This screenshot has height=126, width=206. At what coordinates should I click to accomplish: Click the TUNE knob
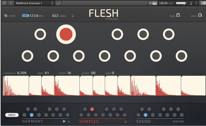click(x=178, y=15)
